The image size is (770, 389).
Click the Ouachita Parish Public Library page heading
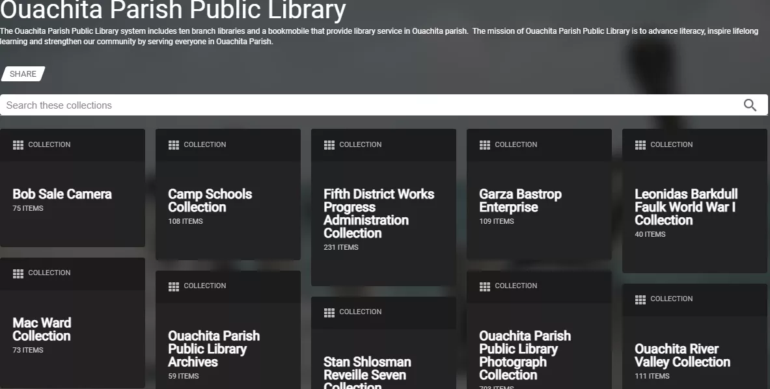tap(173, 10)
